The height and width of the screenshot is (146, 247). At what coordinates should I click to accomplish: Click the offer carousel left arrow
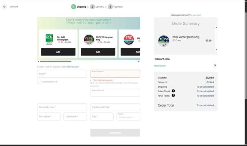click(38, 61)
